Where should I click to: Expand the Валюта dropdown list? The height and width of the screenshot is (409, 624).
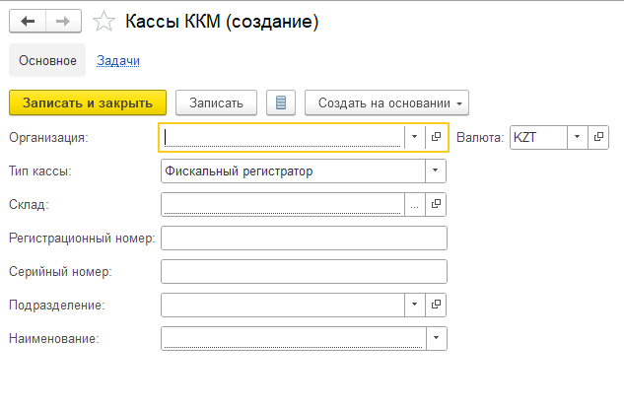point(578,137)
